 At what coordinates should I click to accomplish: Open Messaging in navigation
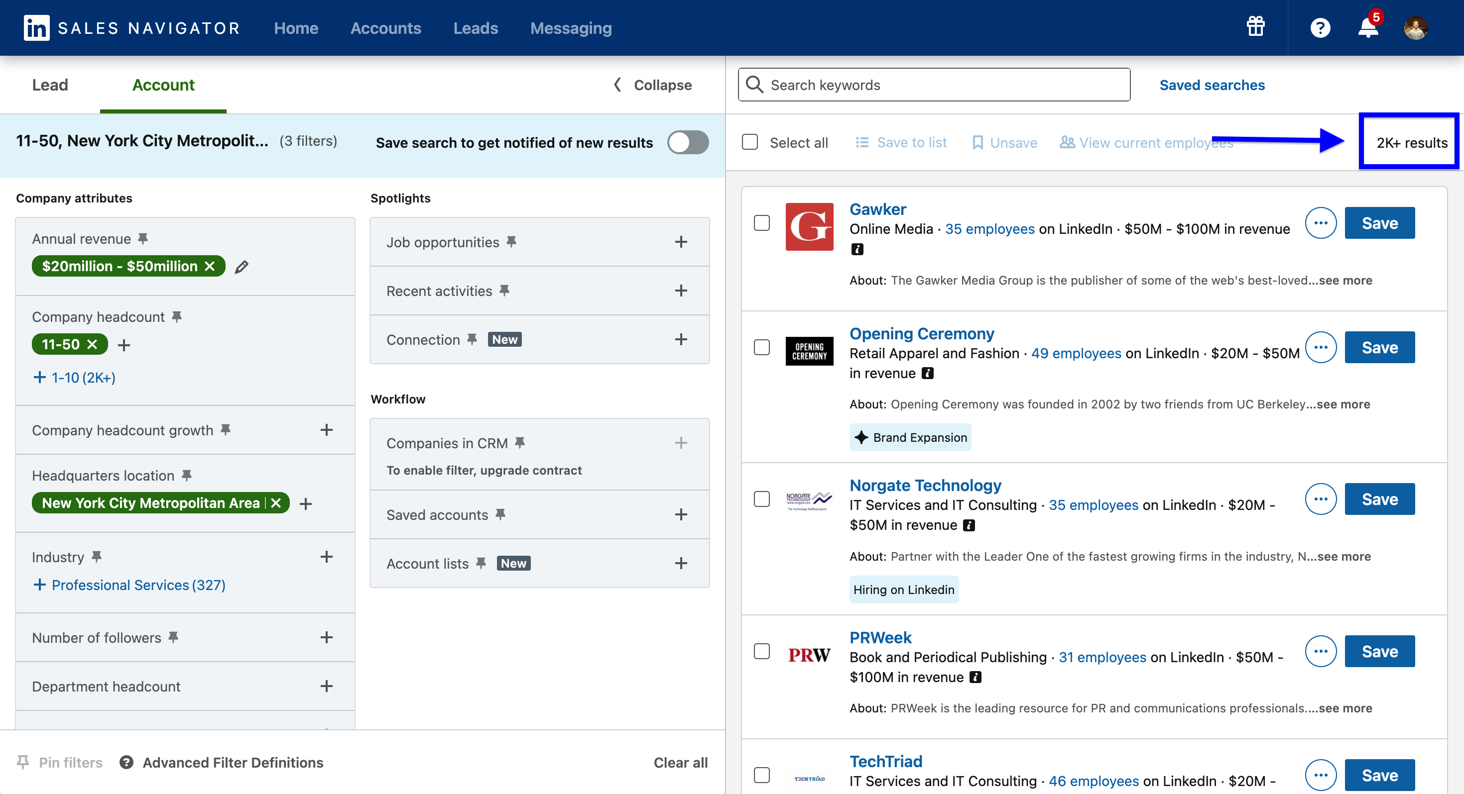tap(571, 28)
